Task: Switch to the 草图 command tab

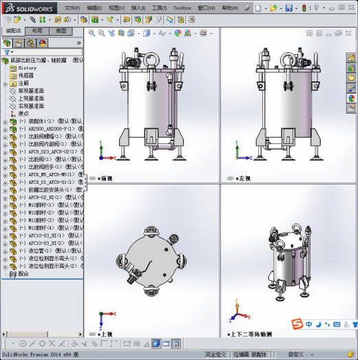Action: [x=61, y=31]
